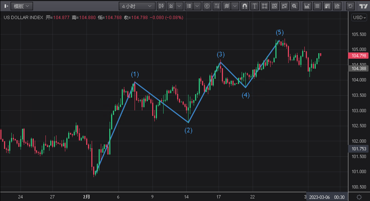Click the 105.500 price axis tick

(359, 34)
